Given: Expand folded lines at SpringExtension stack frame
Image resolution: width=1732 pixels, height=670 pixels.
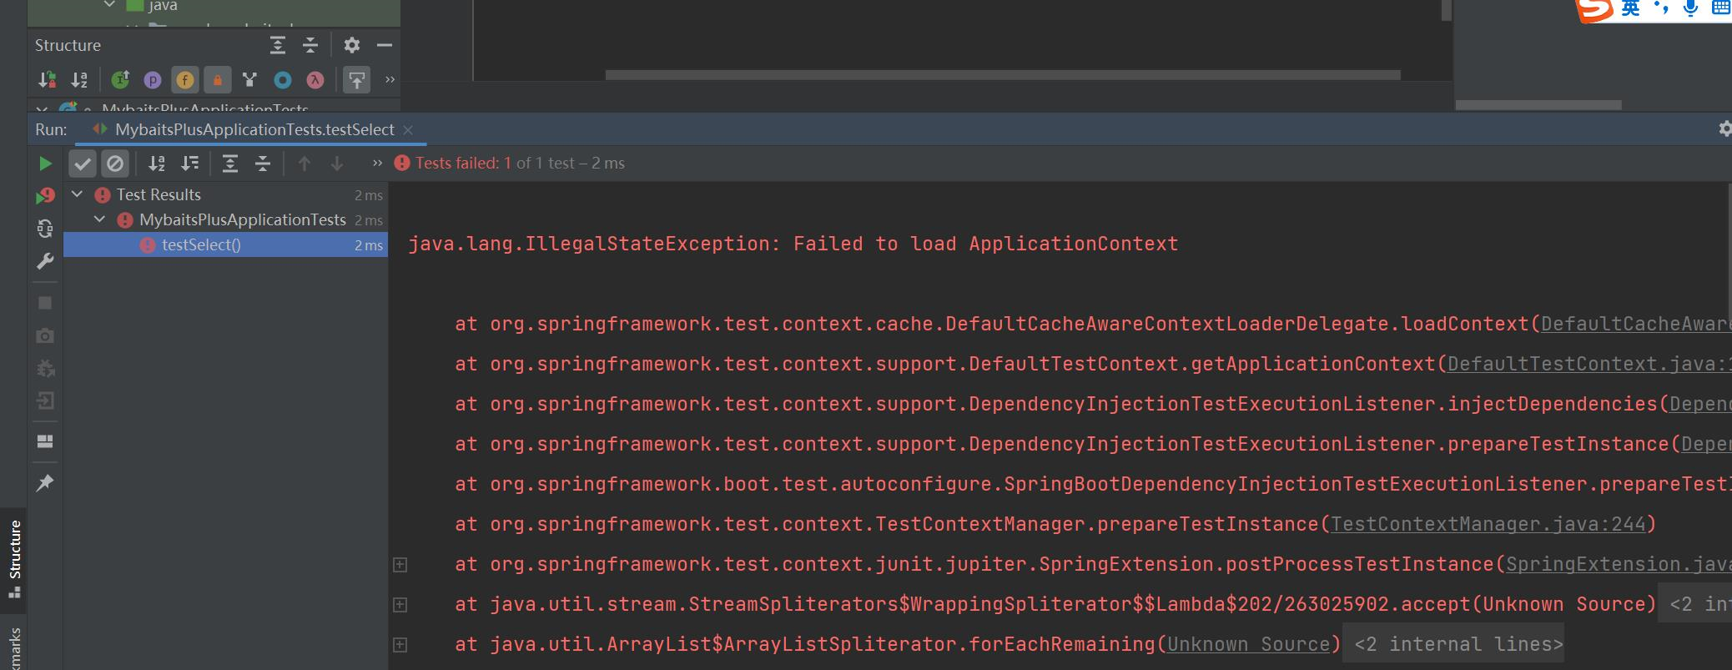Looking at the screenshot, I should 400,565.
